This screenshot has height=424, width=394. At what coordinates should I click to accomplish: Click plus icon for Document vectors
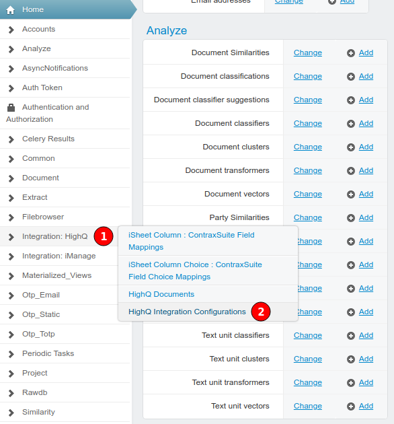pos(351,194)
